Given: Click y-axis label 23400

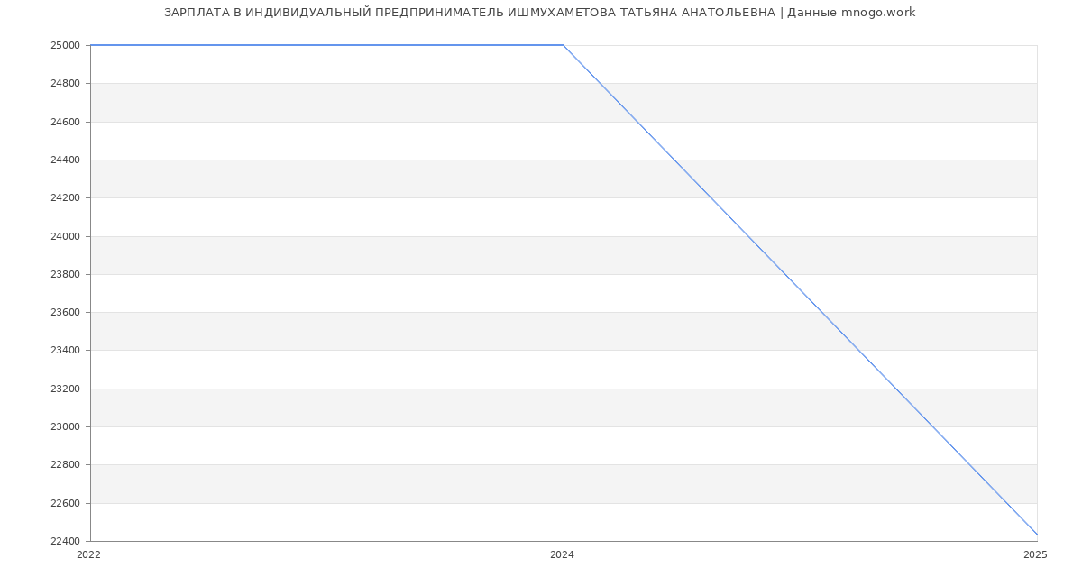Looking at the screenshot, I should coord(66,351).
